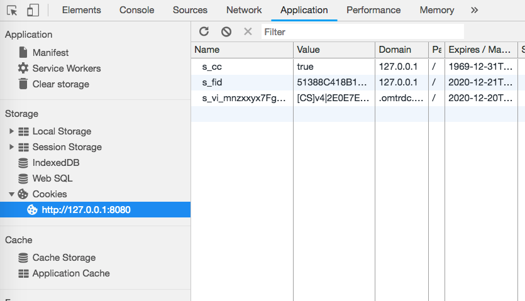
Task: Collapse the Cookies tree
Action: click(11, 194)
